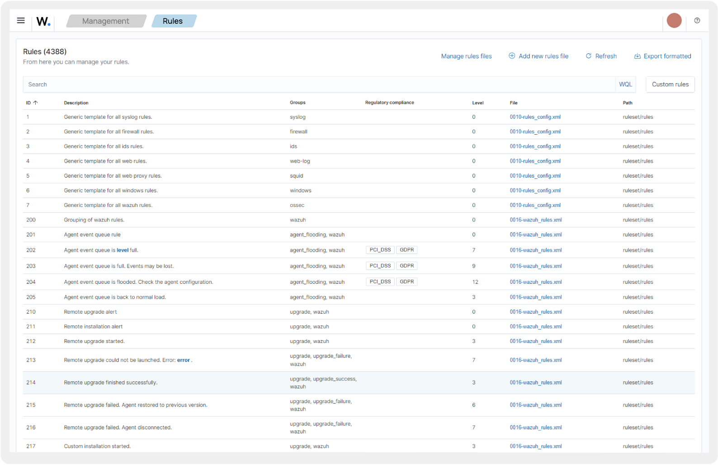This screenshot has height=465, width=718.
Task: Click the Refresh circular arrow icon
Action: (x=588, y=56)
